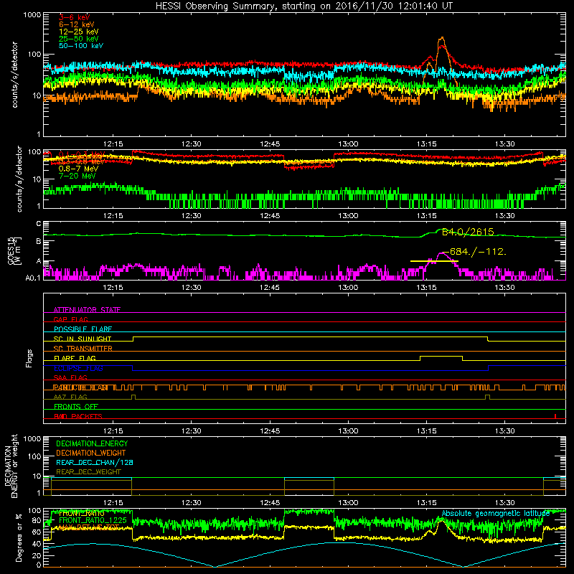Click the DECIMATION_WEIGHT legend label
Screen dimensions: 574x574
point(91,453)
